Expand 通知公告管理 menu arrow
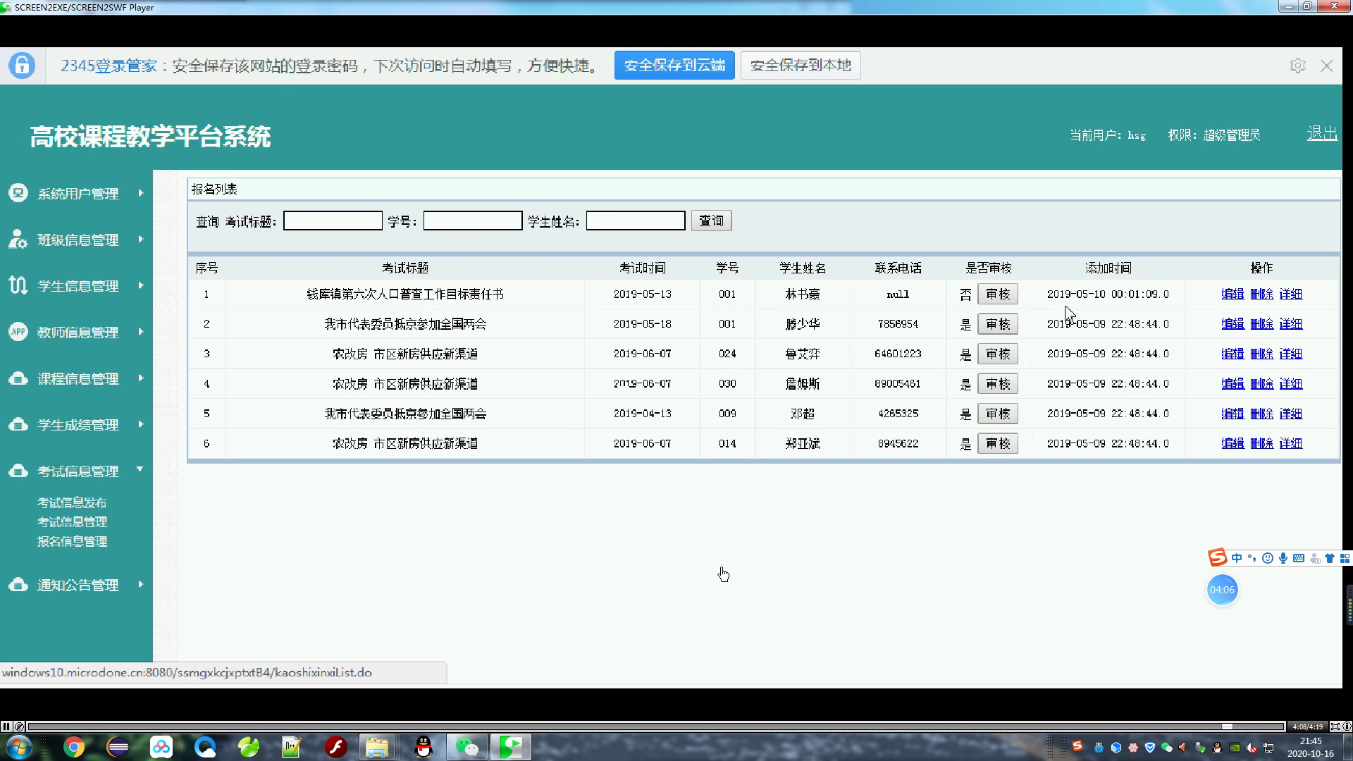This screenshot has width=1353, height=761. pos(141,584)
